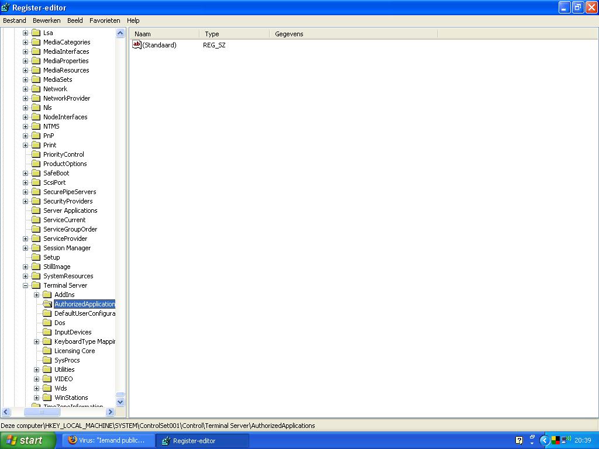Click the help question mark tray icon
Screen dimensions: 599x449
(519, 441)
